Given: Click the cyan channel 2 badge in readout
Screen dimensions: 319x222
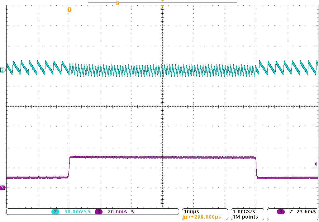Looking at the screenshot, I should pos(55,212).
